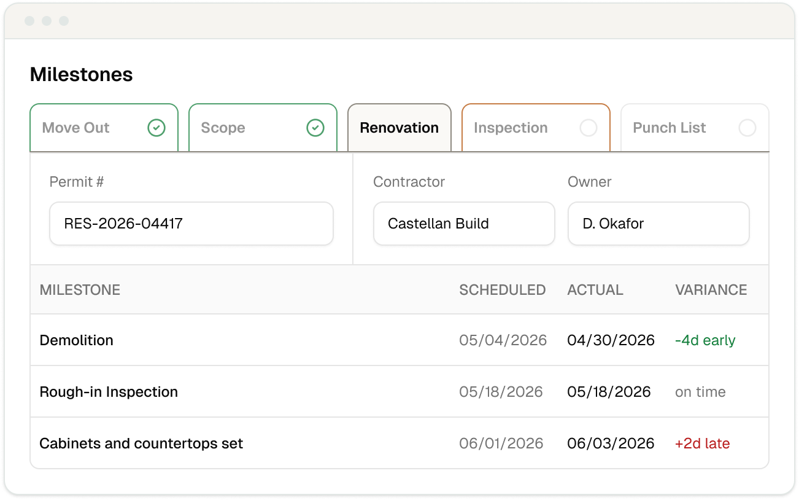The width and height of the screenshot is (799, 500).
Task: Select the Rough-in Inspection milestone name
Action: tap(109, 392)
